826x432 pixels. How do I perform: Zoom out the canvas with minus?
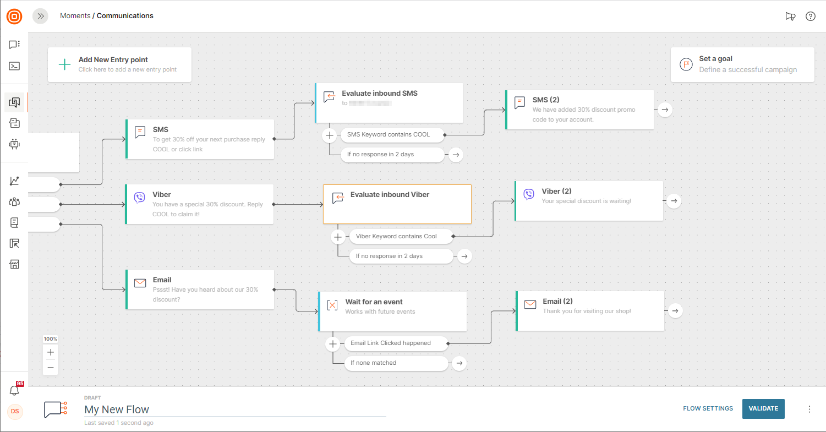pos(51,367)
